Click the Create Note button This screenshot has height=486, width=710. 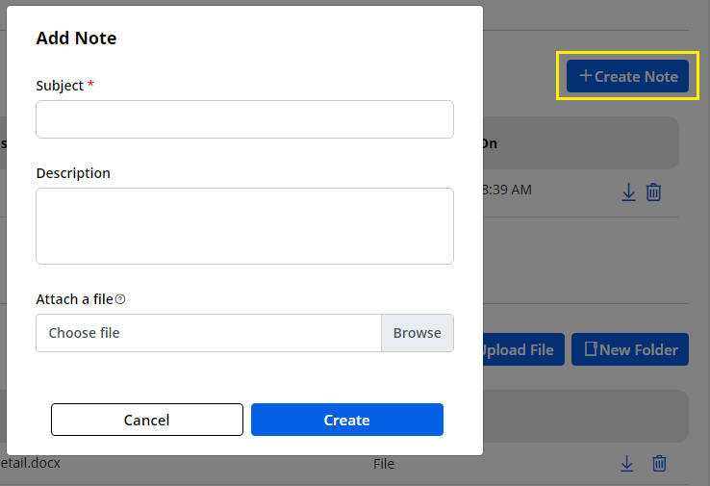click(x=627, y=76)
